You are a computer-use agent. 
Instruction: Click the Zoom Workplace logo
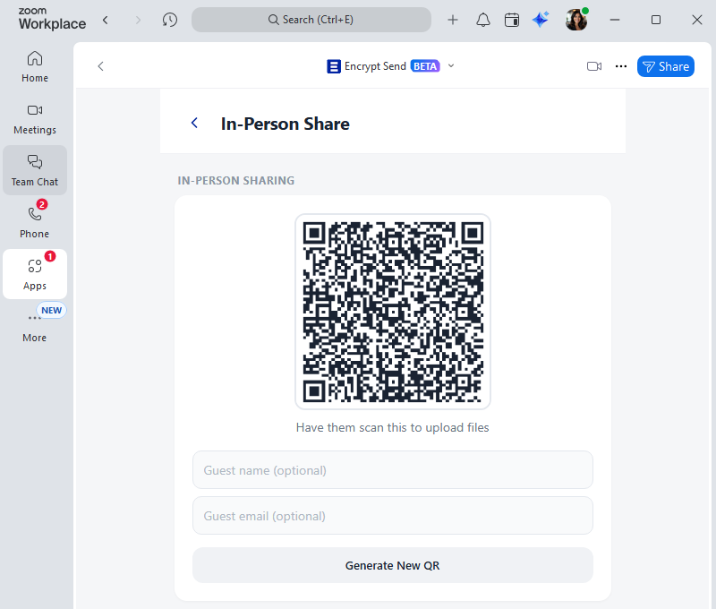(x=52, y=19)
